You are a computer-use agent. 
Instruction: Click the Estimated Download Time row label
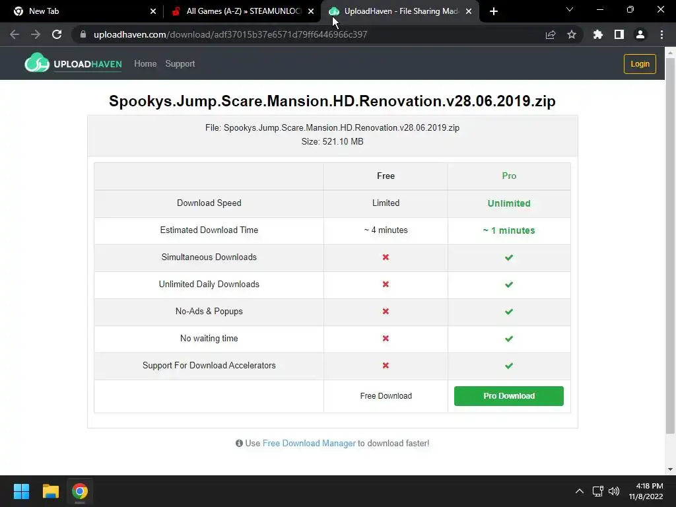[x=209, y=230]
